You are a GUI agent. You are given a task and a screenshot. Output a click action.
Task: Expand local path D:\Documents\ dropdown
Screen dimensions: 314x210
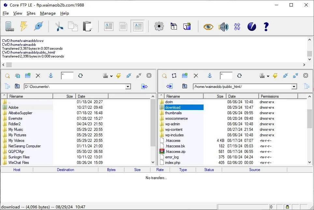(x=128, y=87)
